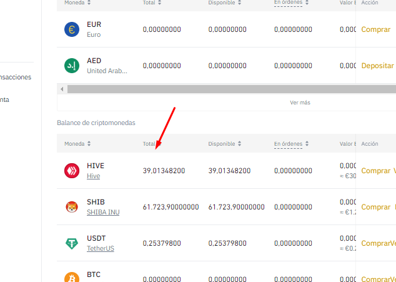Sort fiat table by Moneda column
This screenshot has height=282, width=396.
(x=89, y=3)
